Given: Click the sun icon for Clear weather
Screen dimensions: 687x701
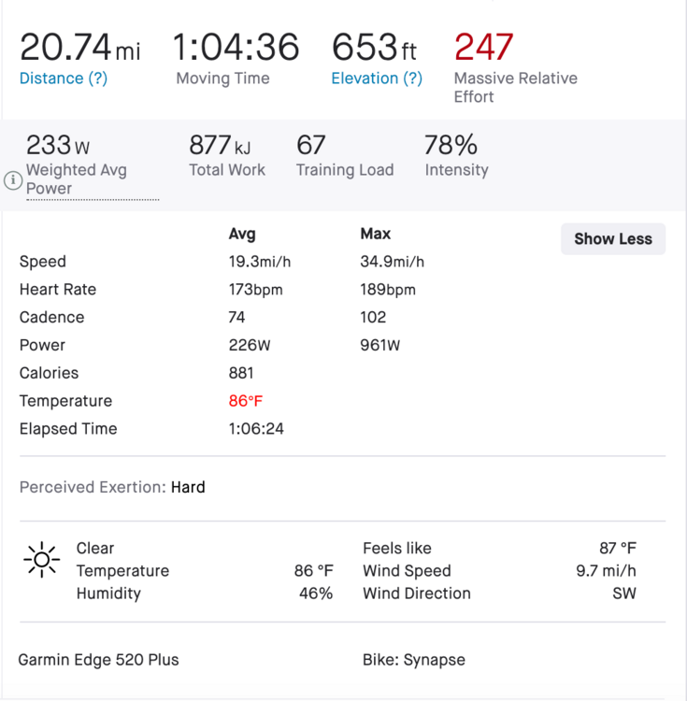Looking at the screenshot, I should pyautogui.click(x=41, y=559).
